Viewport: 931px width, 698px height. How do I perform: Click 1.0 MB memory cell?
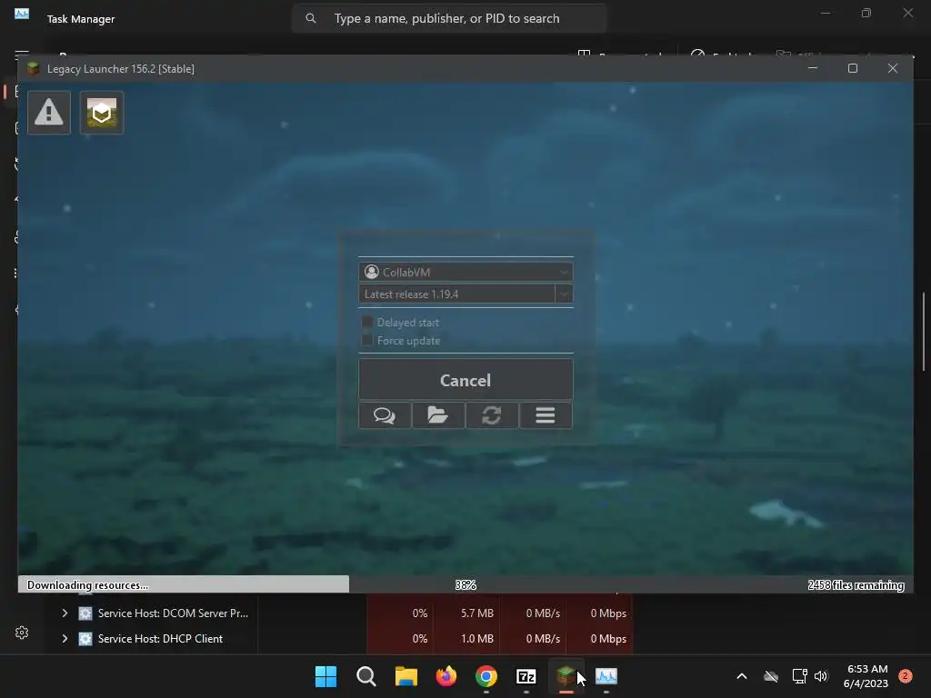pyautogui.click(x=466, y=639)
